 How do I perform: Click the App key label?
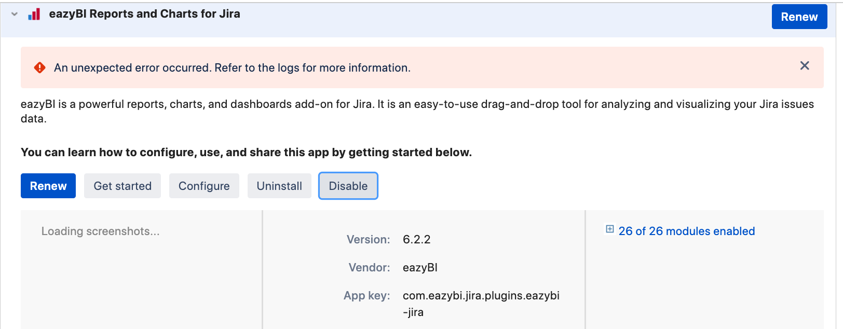tap(367, 295)
